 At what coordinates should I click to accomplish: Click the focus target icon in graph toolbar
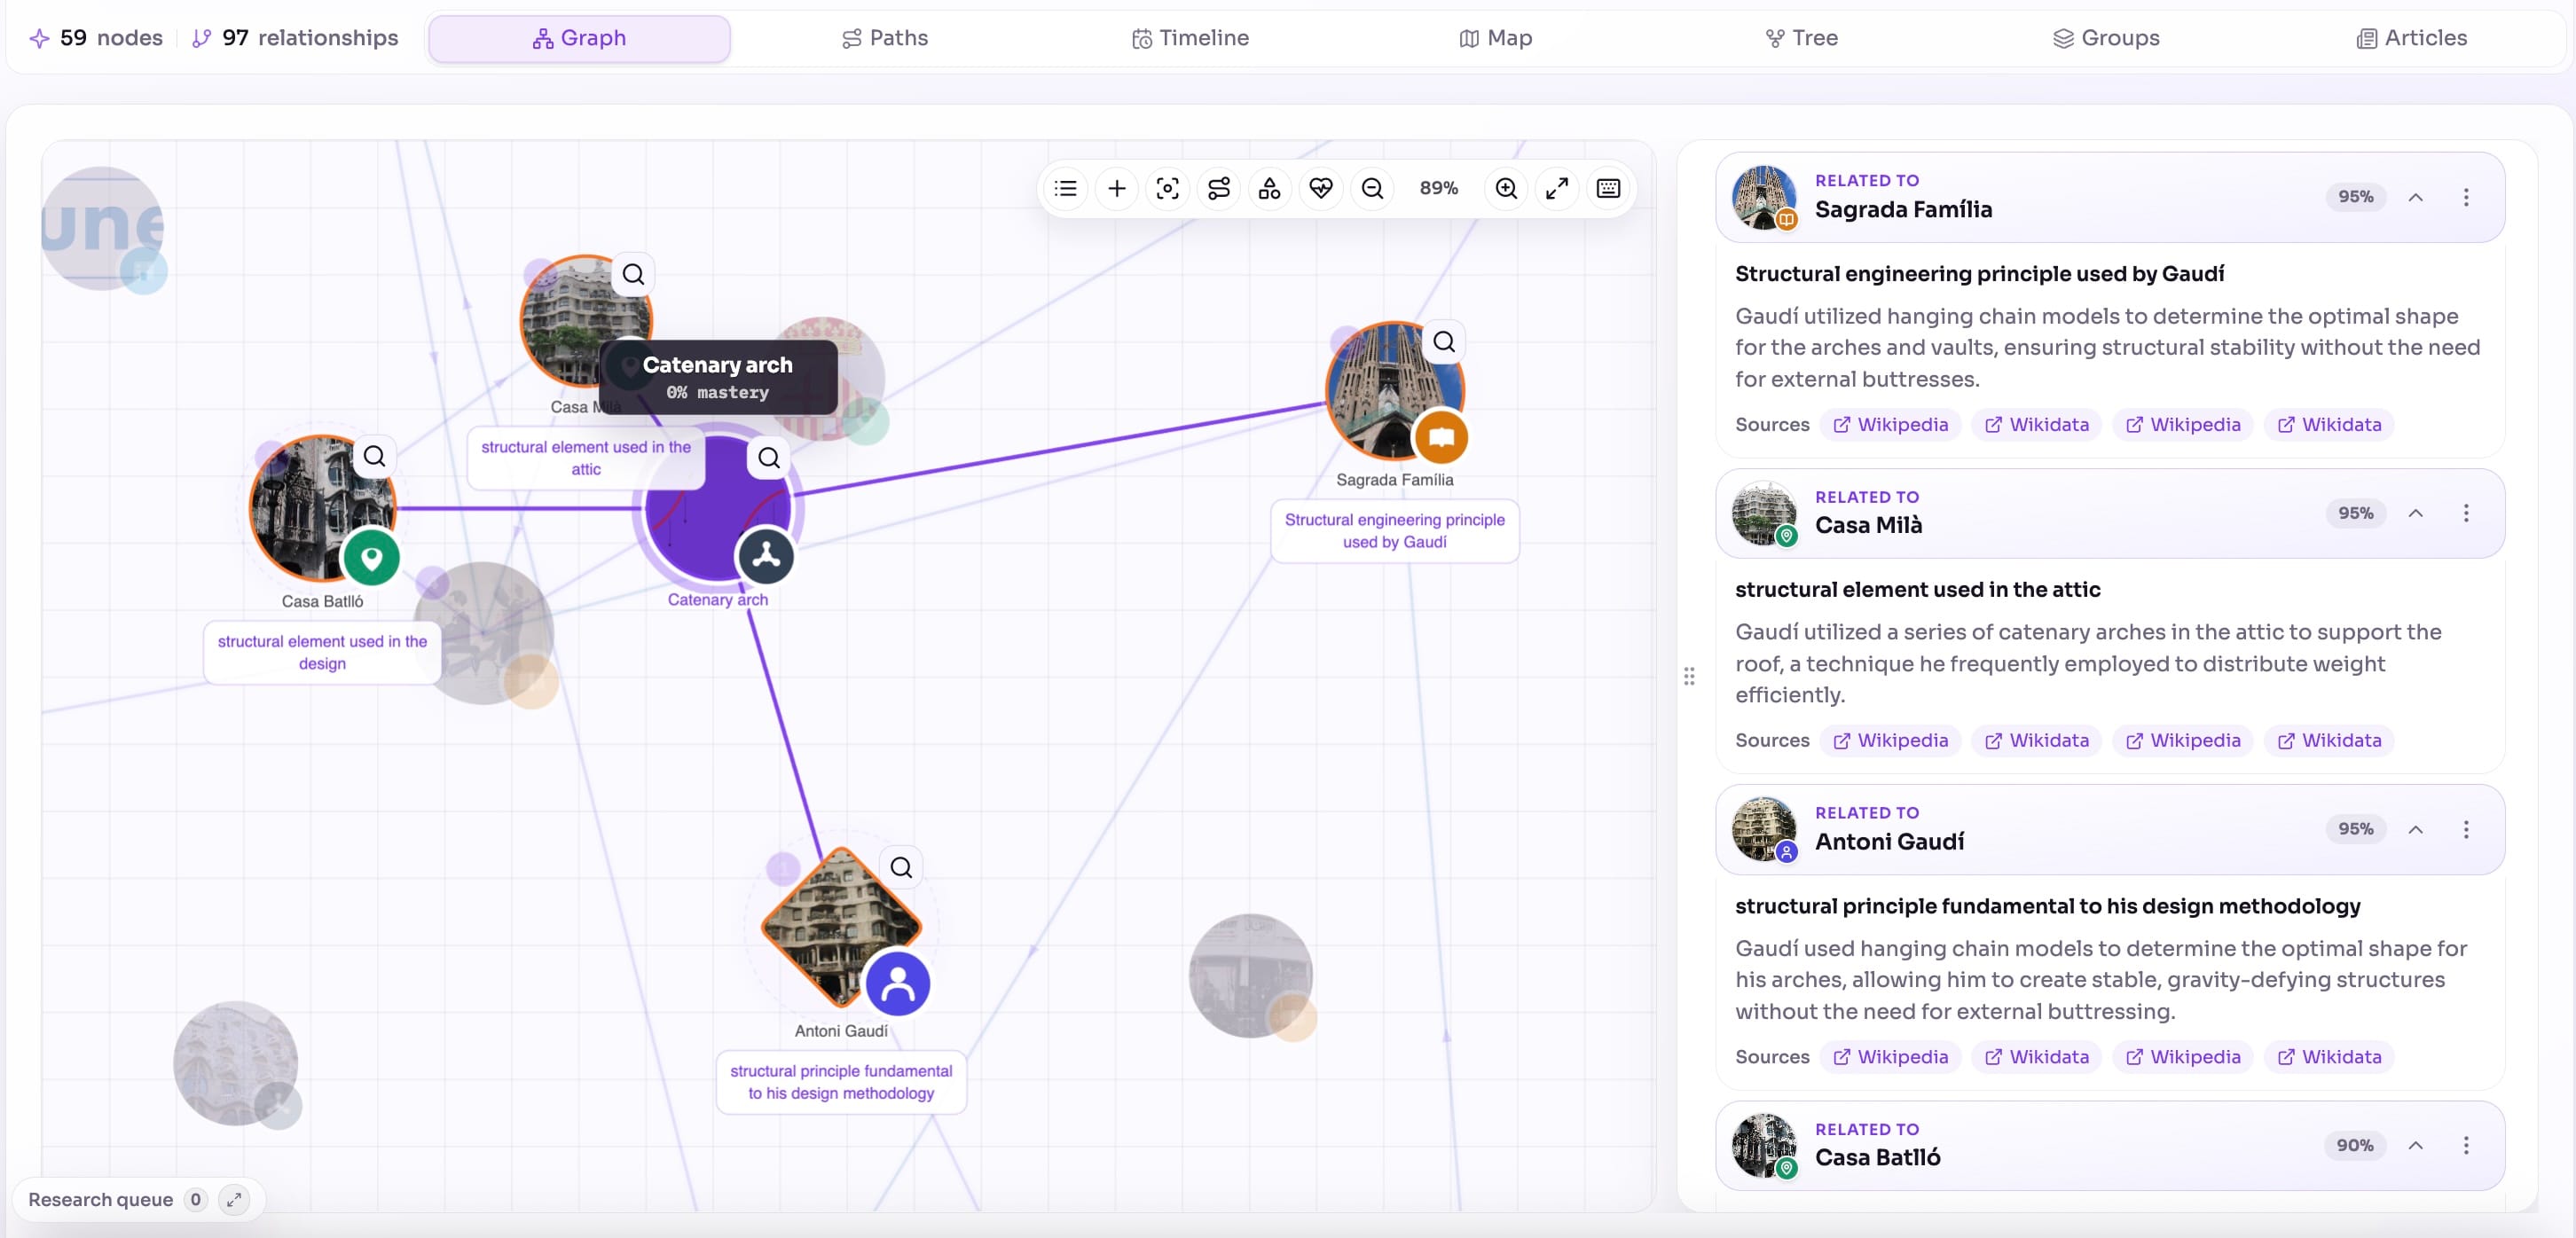(x=1168, y=188)
